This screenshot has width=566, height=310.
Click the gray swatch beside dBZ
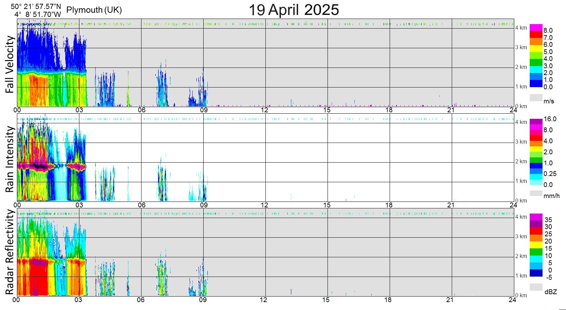[536, 287]
